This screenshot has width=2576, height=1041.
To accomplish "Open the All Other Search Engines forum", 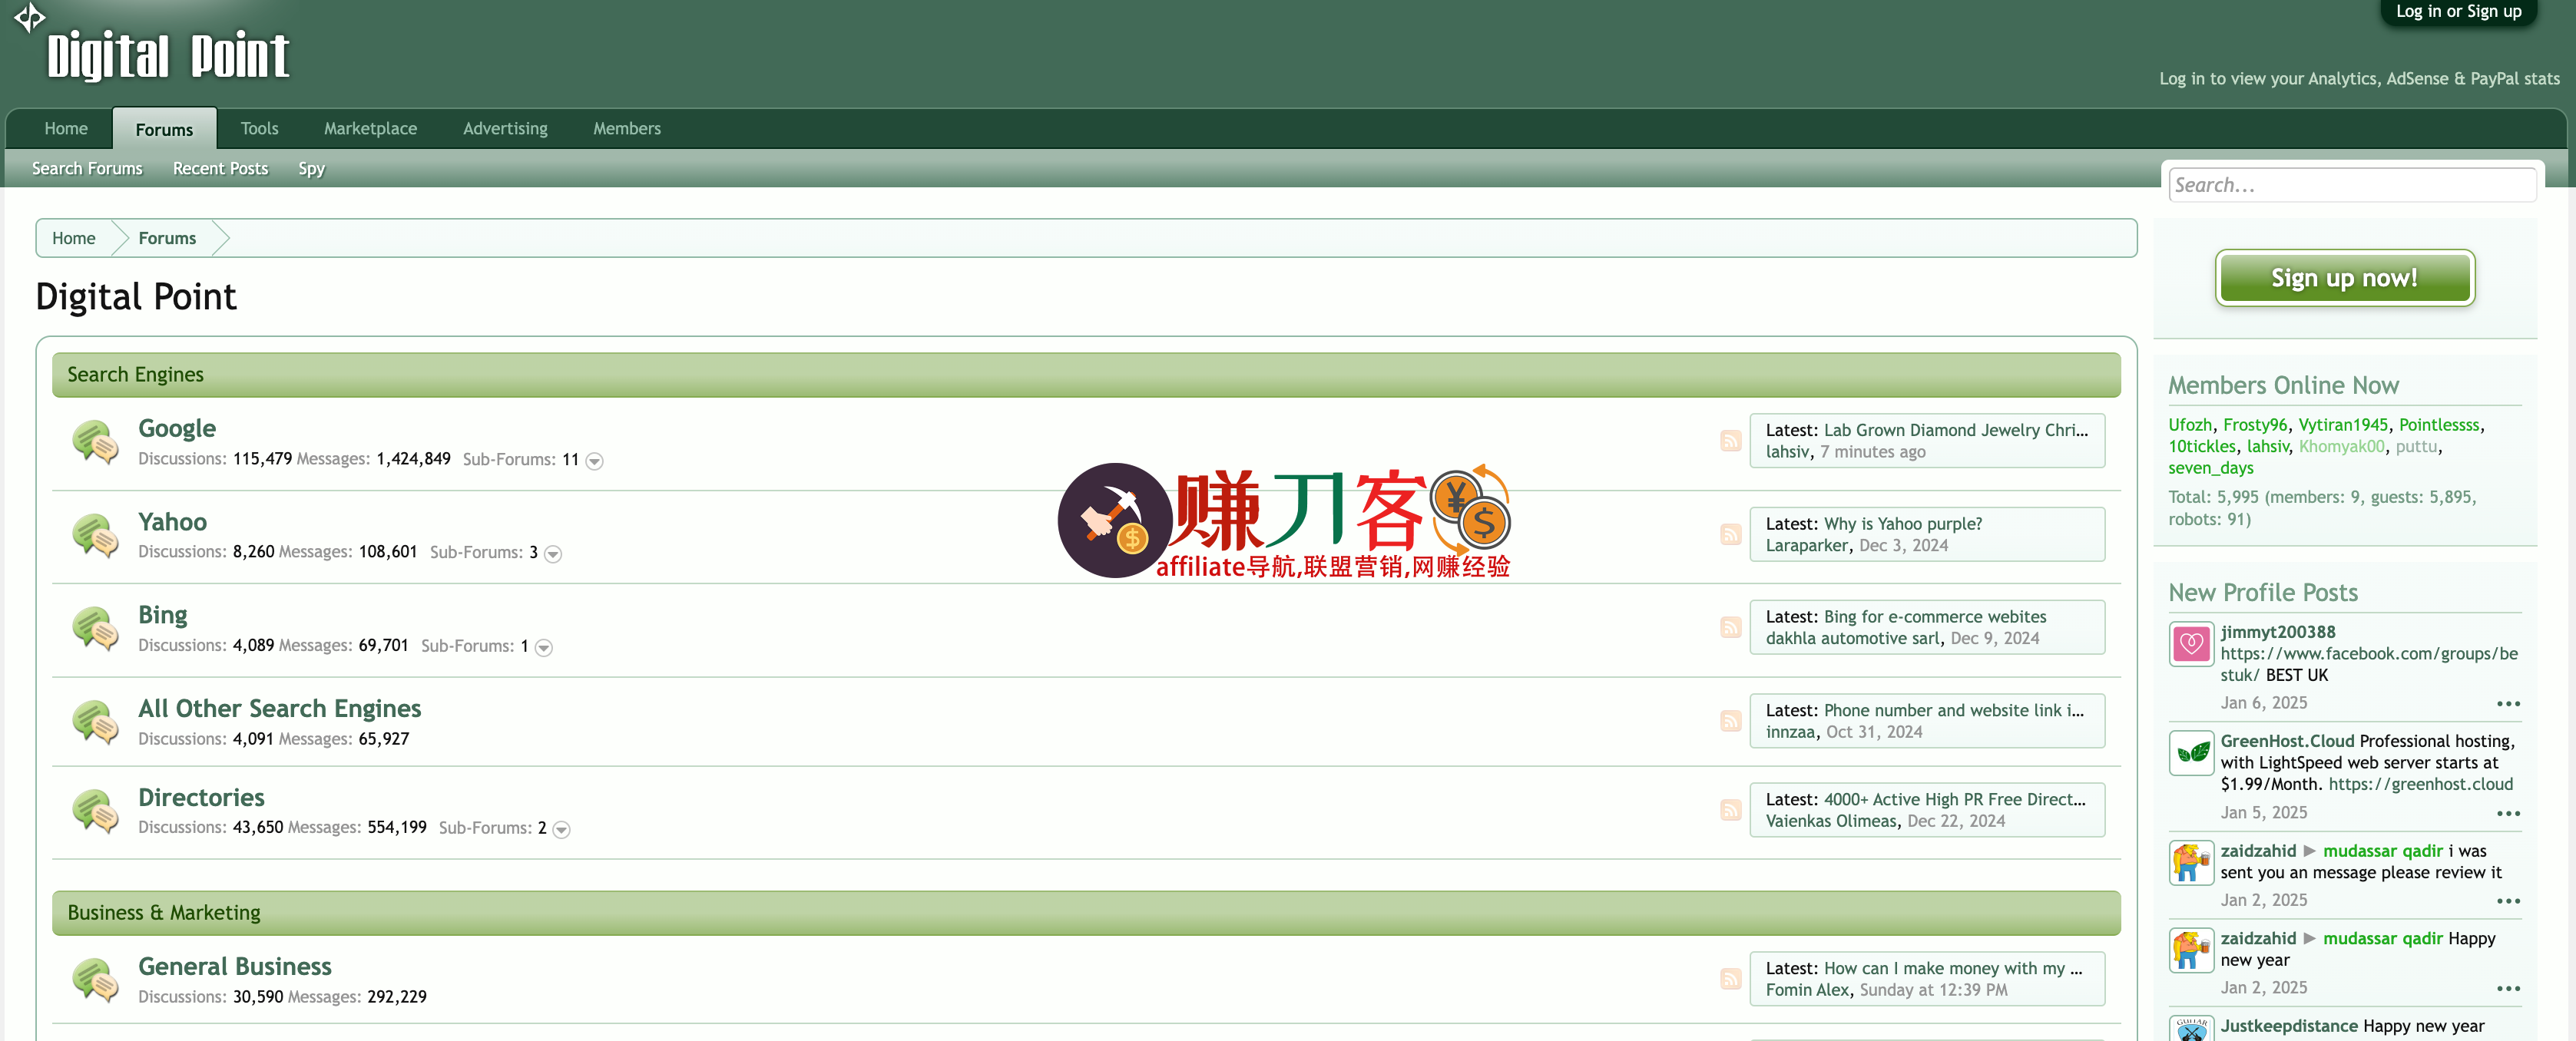I will 279,708.
